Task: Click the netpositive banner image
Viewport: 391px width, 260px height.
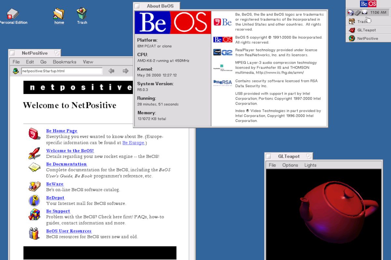Action: [78, 87]
